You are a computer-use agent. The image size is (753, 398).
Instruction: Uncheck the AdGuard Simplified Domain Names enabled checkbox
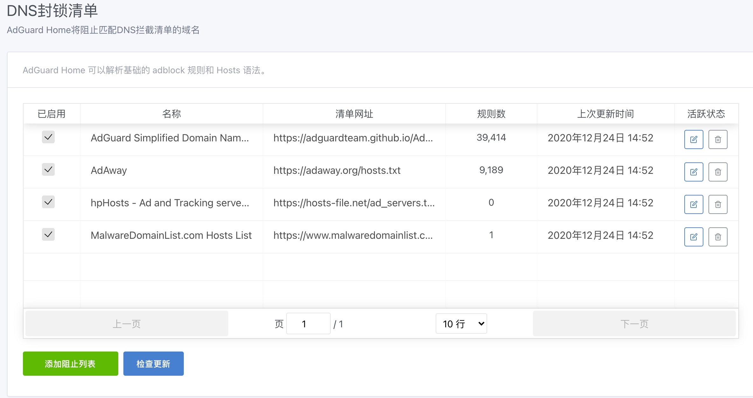pyautogui.click(x=48, y=137)
